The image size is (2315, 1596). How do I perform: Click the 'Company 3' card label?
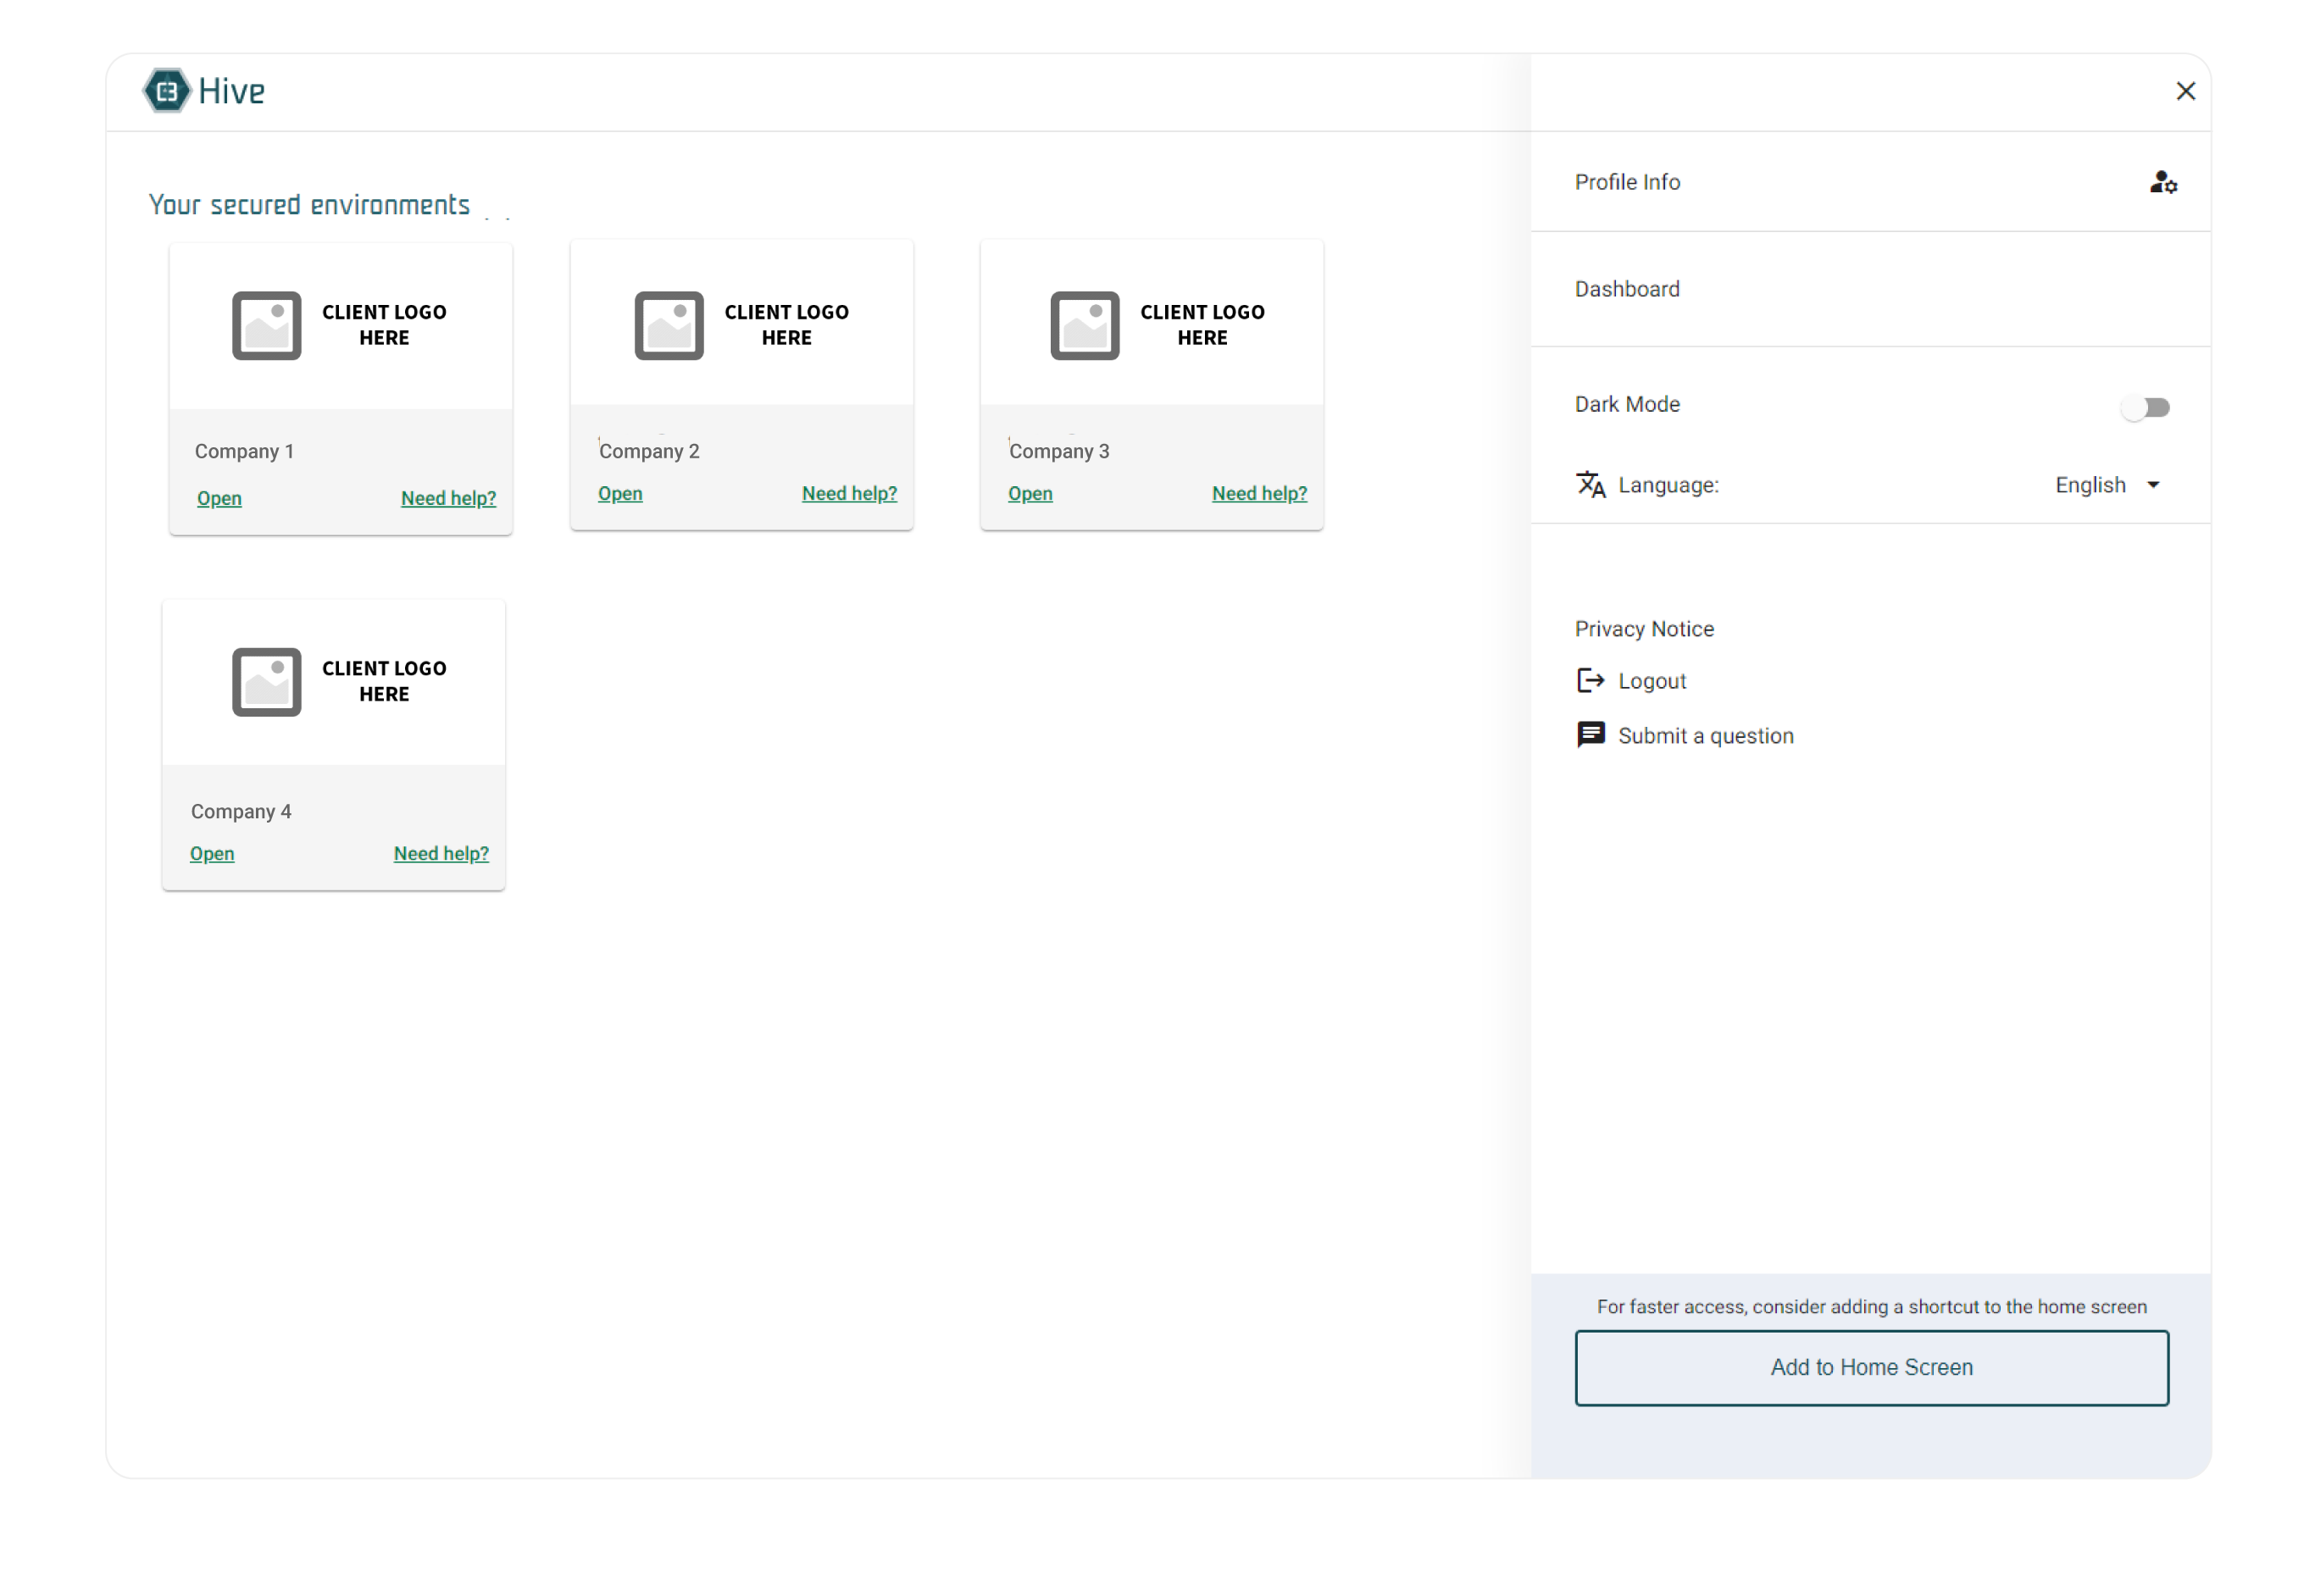(x=1059, y=451)
